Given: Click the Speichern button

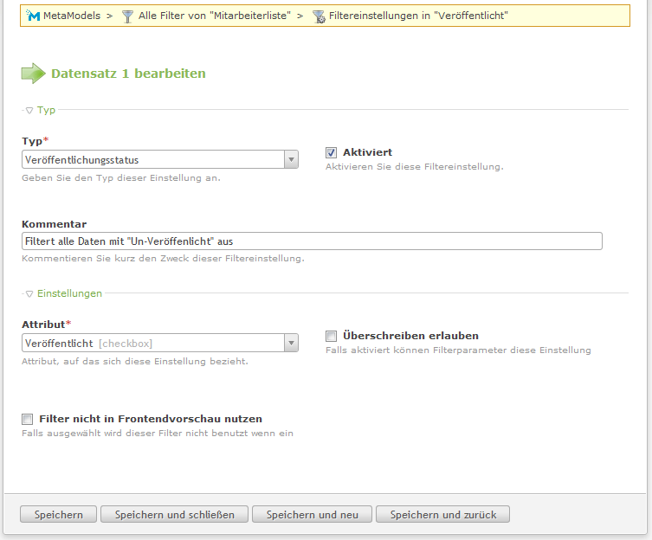Looking at the screenshot, I should pyautogui.click(x=58, y=514).
